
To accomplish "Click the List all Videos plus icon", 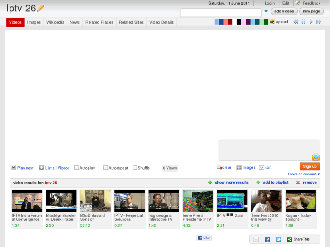I will point(41,168).
